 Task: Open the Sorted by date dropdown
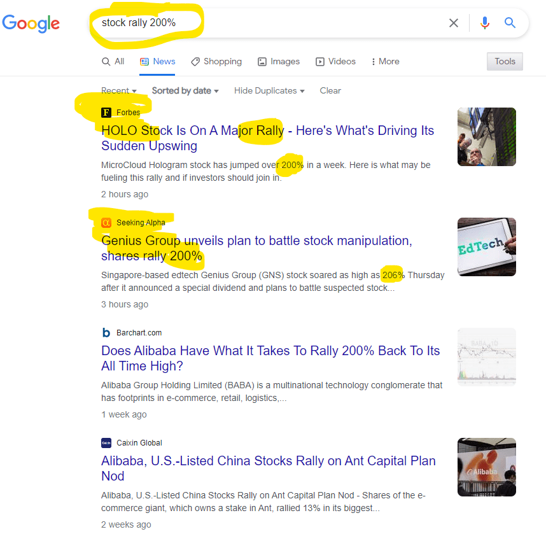(185, 91)
